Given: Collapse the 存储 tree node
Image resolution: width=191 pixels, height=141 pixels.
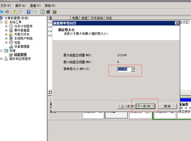Looking at the screenshot, I should (x=2, y=51).
